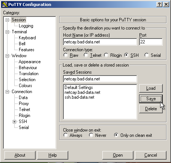The height and width of the screenshot is (163, 171).
Task: Open the Translation category
Action: click(28, 74)
